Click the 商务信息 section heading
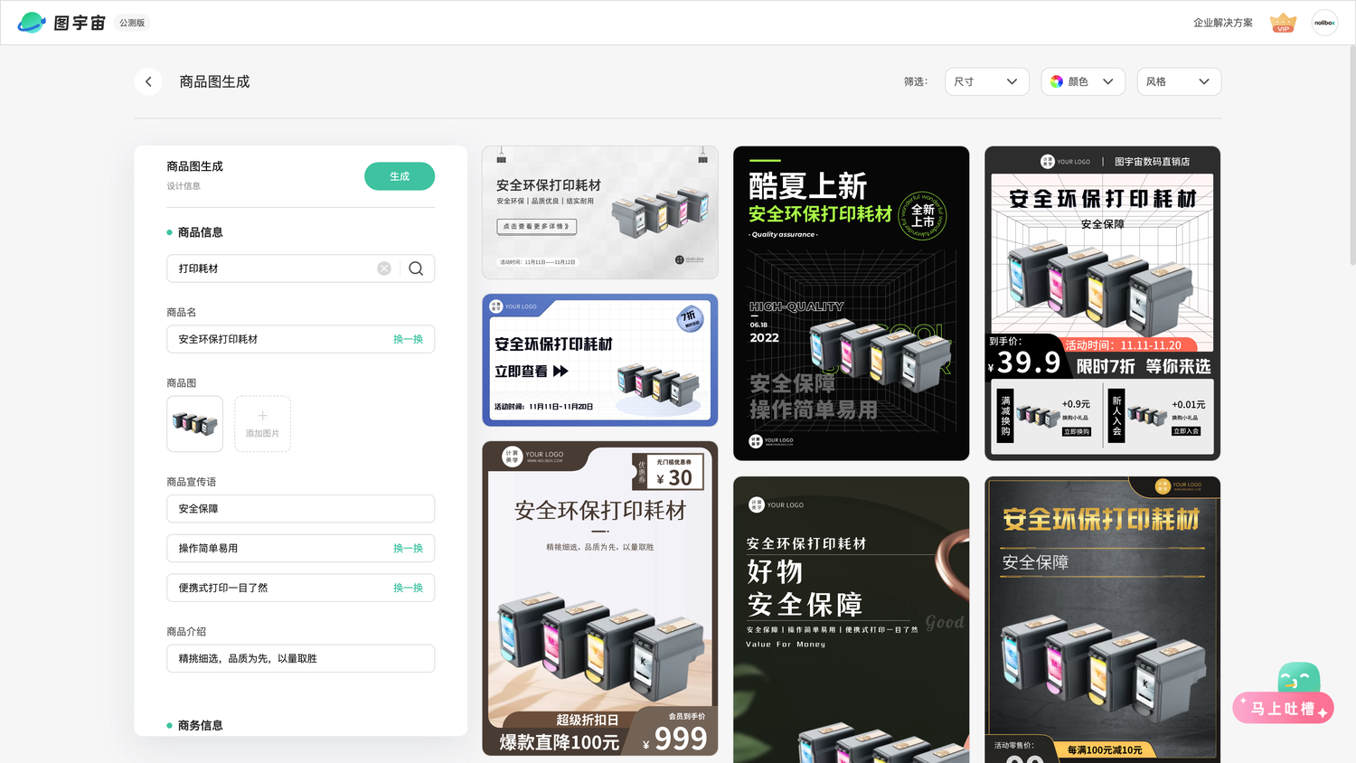The width and height of the screenshot is (1356, 763). pos(201,725)
